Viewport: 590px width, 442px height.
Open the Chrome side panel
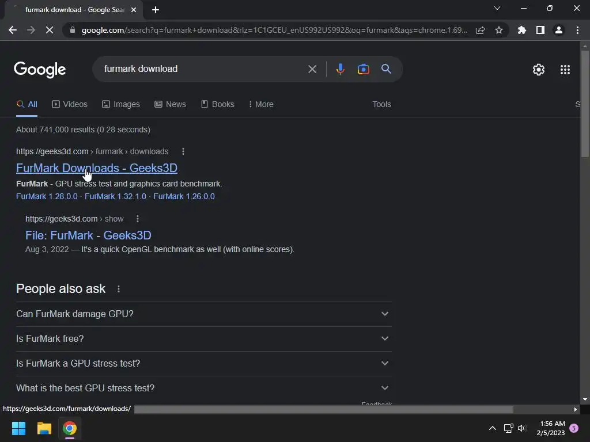[x=540, y=30]
